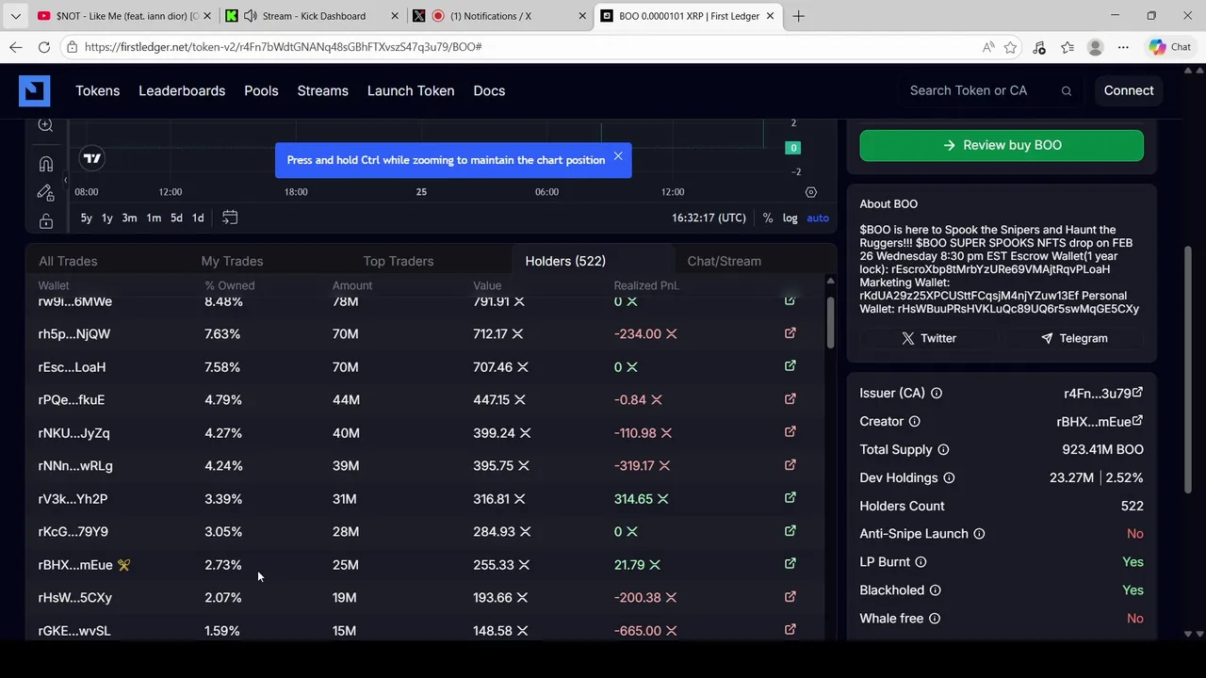1206x678 pixels.
Task: Open the Leaderboards menu item
Action: (x=182, y=90)
